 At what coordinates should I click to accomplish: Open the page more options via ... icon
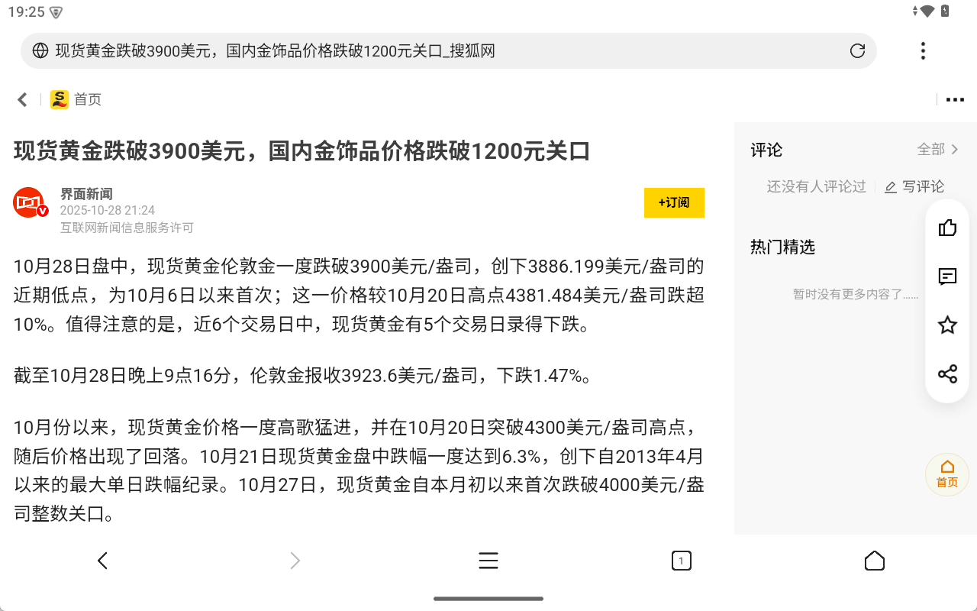955,99
